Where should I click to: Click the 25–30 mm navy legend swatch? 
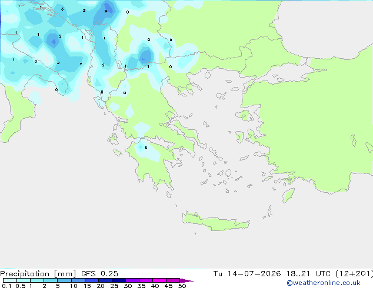pos(119,280)
